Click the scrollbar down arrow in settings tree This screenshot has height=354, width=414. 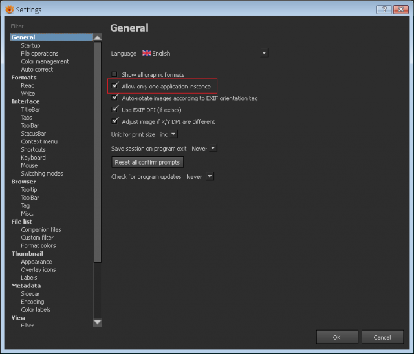click(x=98, y=322)
